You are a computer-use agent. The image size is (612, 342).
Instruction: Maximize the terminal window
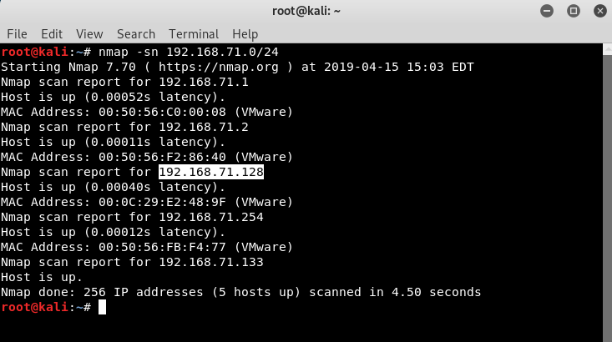click(x=574, y=11)
